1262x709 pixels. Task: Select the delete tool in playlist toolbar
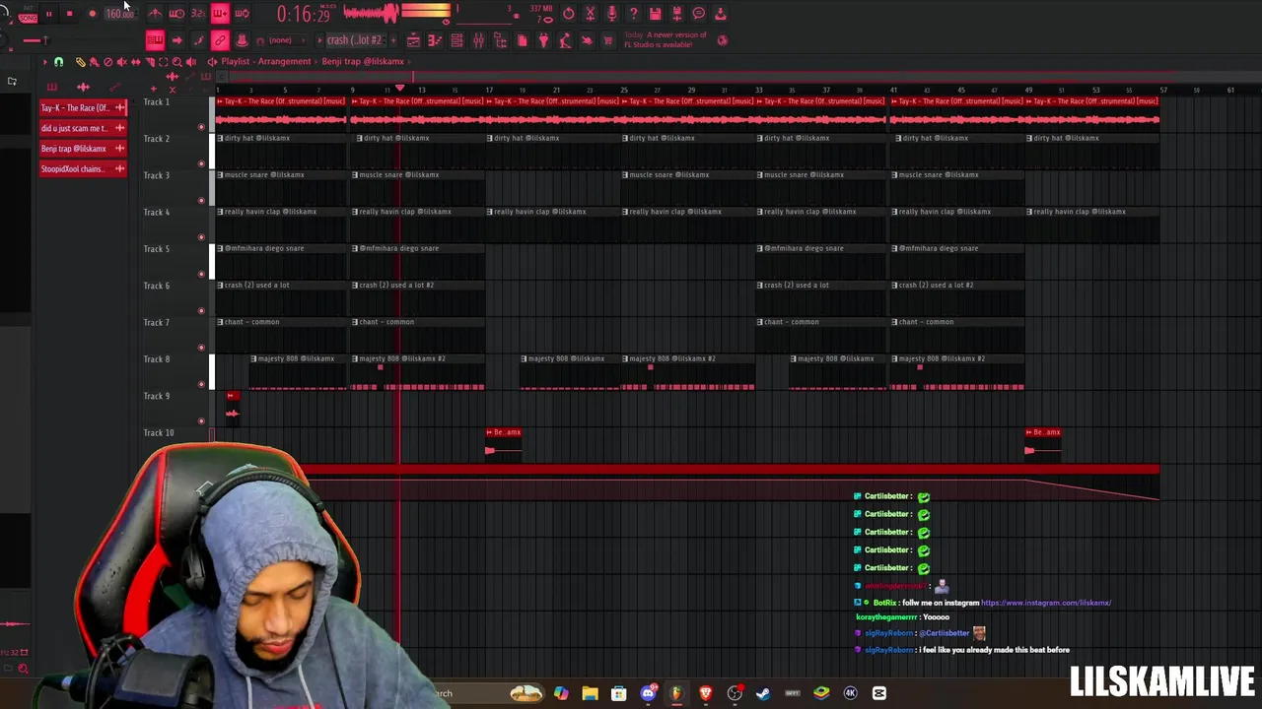(108, 62)
